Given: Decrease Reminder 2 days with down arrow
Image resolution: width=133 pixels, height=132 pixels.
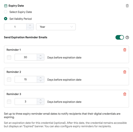Looking at the screenshot, I should click(40, 81).
